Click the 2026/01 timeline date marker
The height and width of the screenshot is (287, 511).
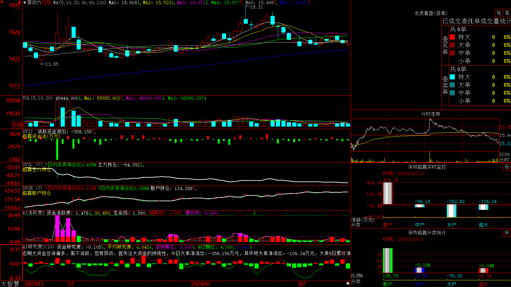[x=201, y=284]
